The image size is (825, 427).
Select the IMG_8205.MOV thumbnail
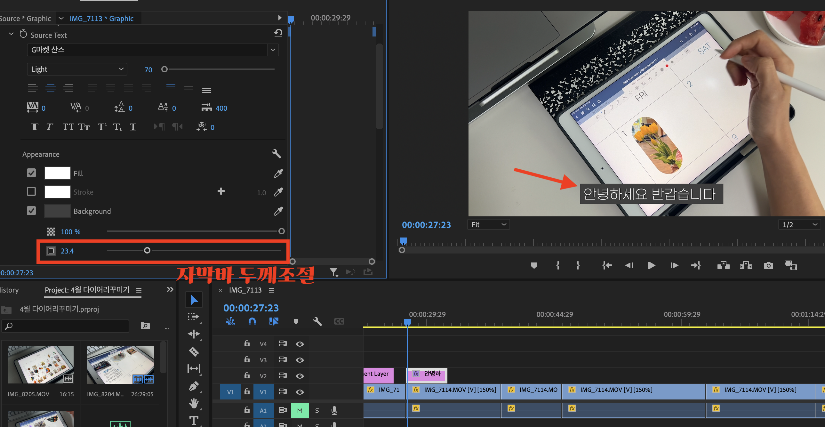(41, 365)
